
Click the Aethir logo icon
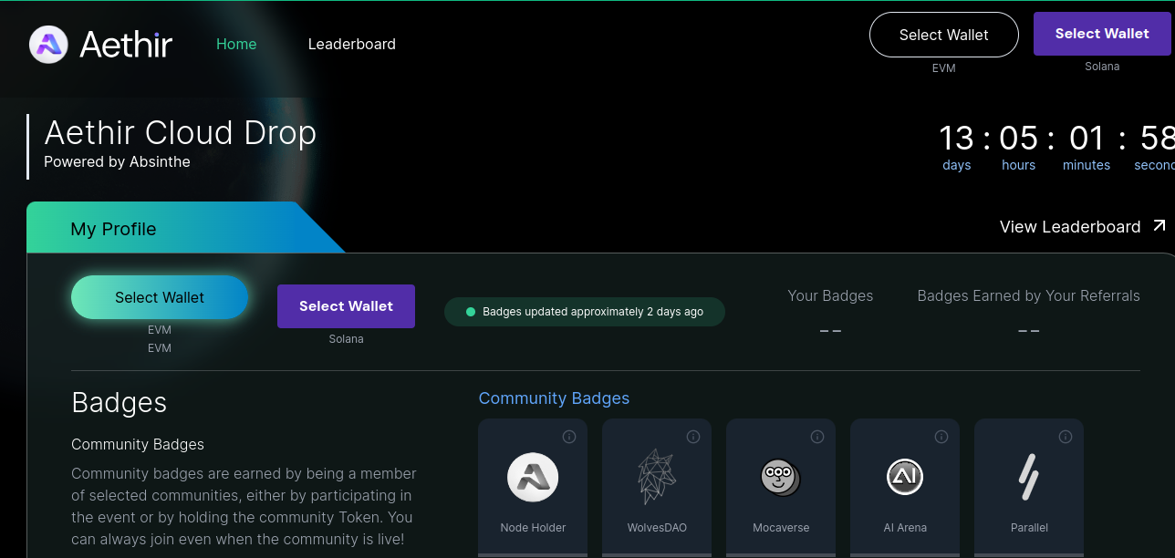click(48, 44)
